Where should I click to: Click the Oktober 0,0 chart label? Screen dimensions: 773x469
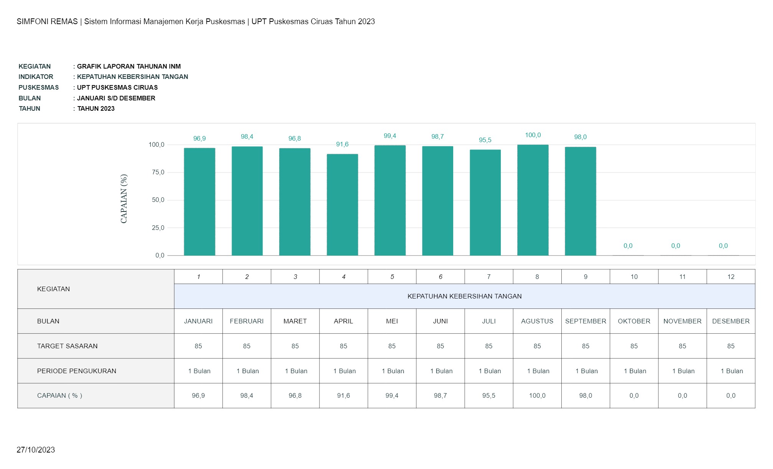628,246
